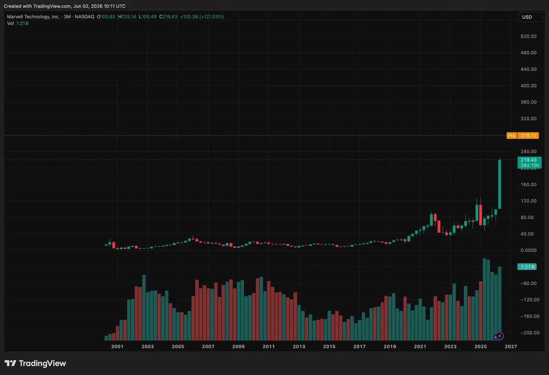The image size is (549, 375).
Task: Click the 2019 year label on time axis
Action: coord(389,347)
